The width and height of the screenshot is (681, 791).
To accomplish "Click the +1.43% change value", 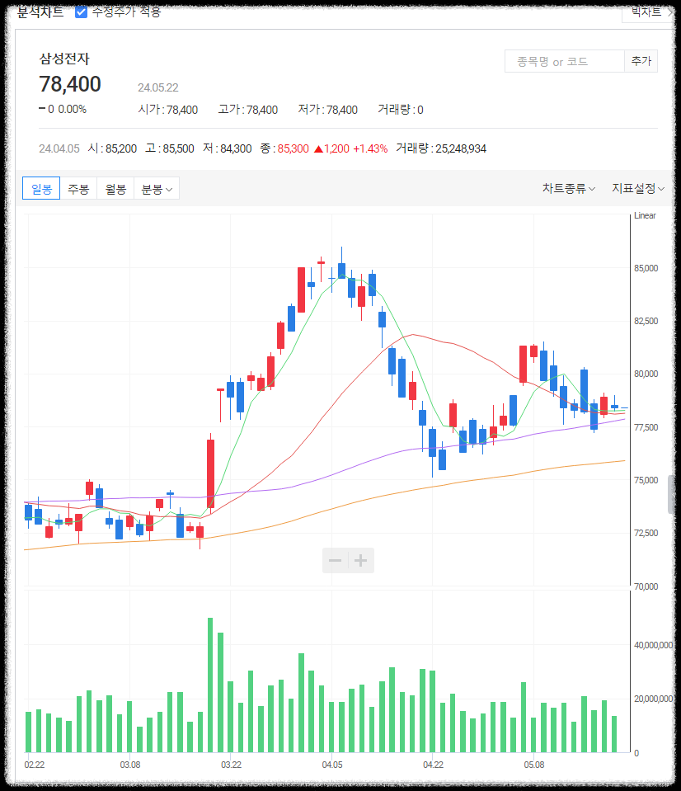I will (370, 148).
